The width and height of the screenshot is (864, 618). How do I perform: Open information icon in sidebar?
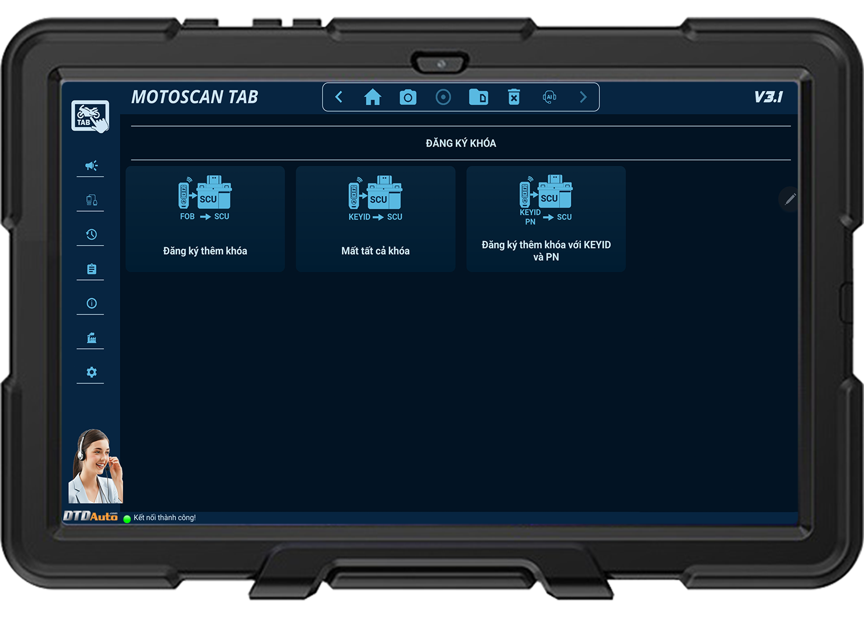[91, 303]
